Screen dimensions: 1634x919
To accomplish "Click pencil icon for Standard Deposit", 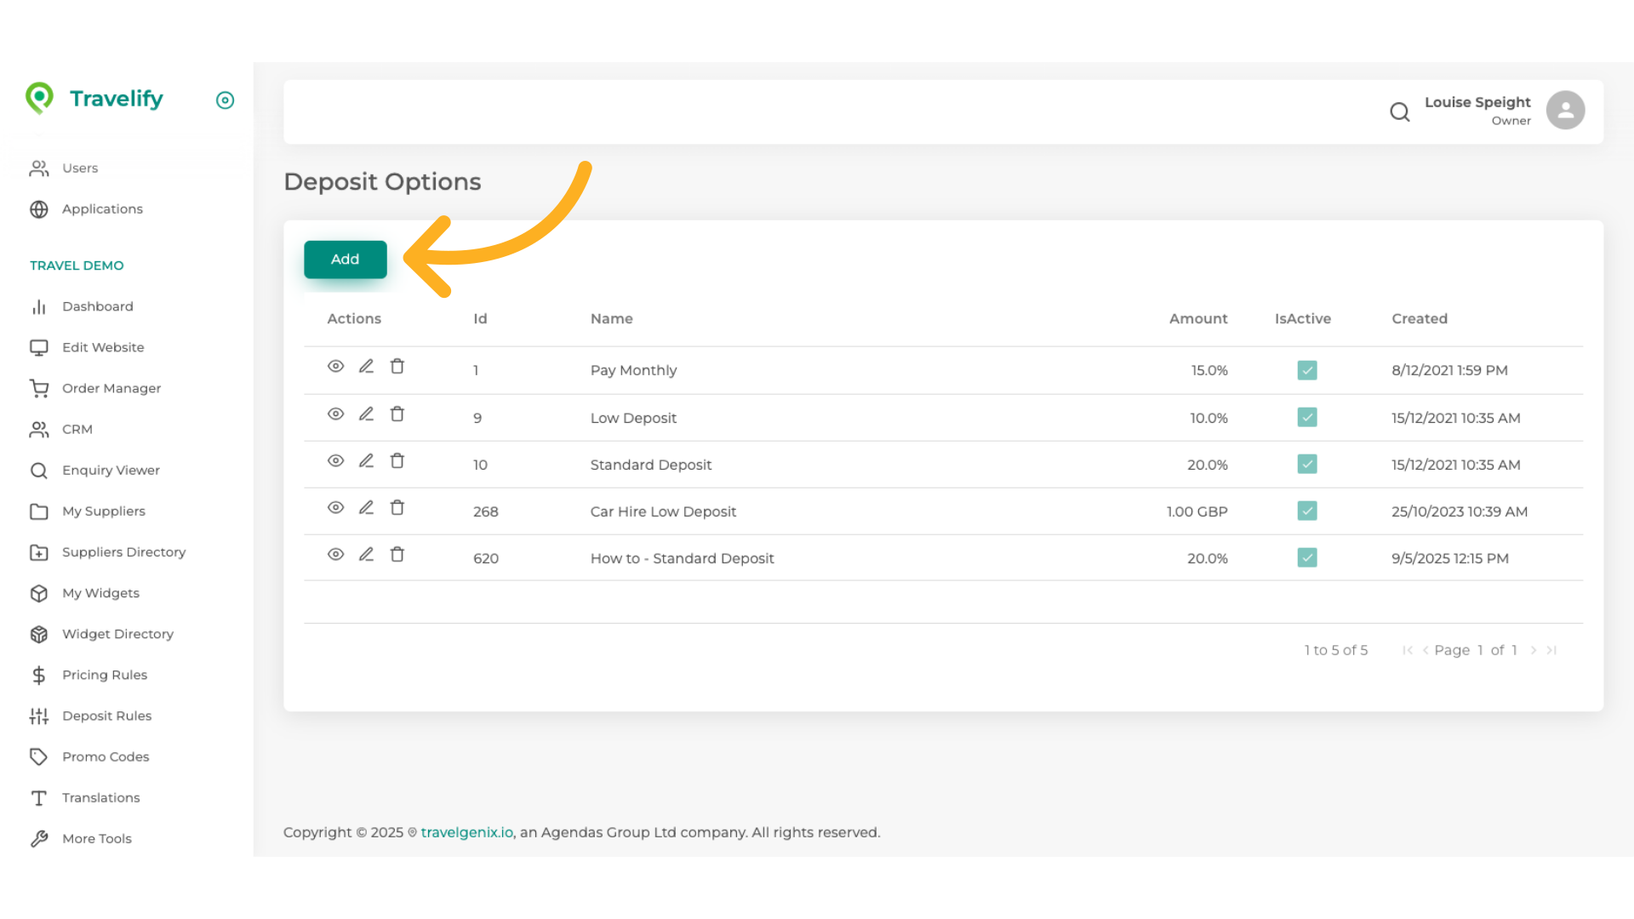I will click(x=366, y=461).
